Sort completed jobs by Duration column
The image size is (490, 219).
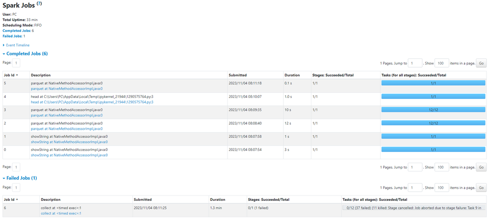(291, 75)
